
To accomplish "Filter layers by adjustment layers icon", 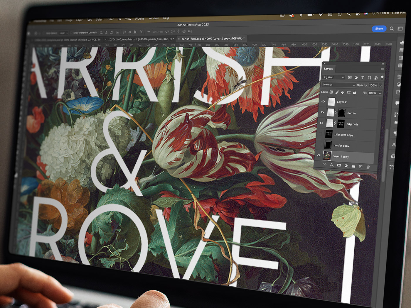I will [x=356, y=78].
